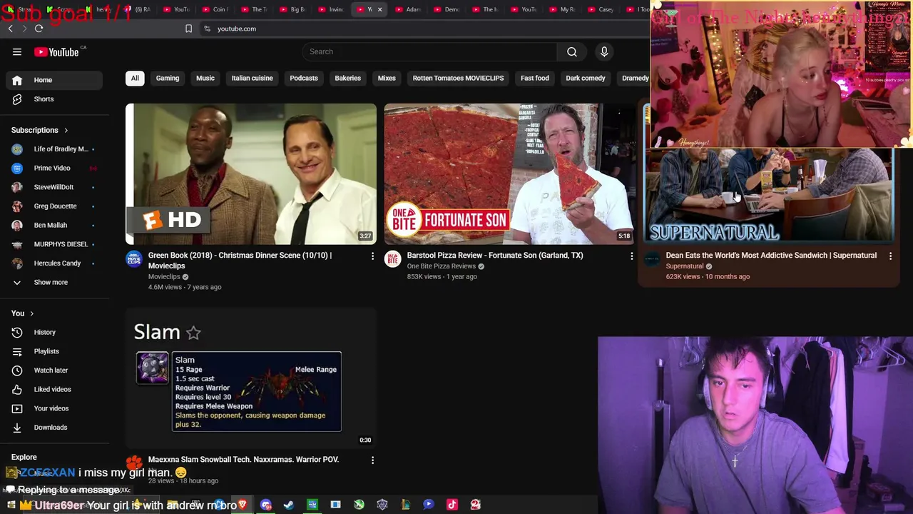
Task: Open Greg Doucette subscription
Action: [x=54, y=206]
